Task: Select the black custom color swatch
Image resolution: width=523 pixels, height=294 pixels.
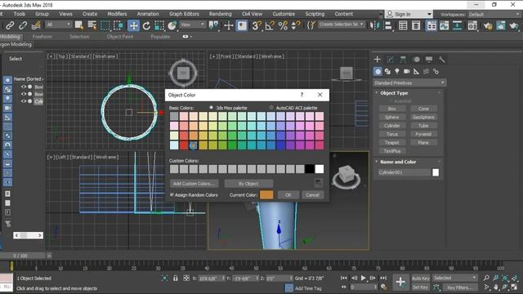Action: click(310, 169)
